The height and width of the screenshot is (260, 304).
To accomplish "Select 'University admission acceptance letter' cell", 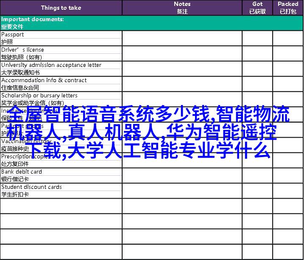I will tap(61, 65).
